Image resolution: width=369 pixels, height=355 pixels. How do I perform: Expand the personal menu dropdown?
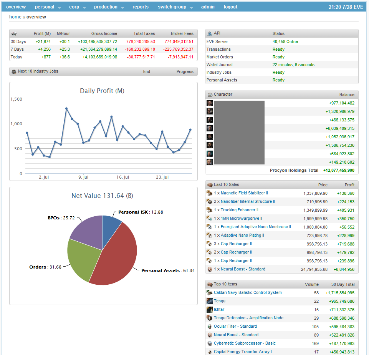click(x=48, y=7)
